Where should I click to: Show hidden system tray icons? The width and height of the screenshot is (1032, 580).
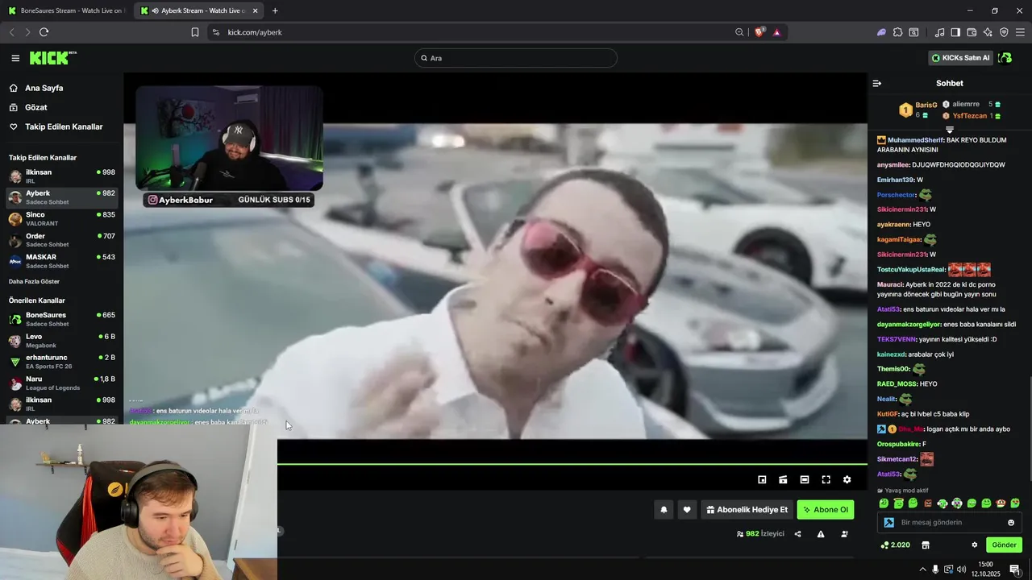point(922,570)
